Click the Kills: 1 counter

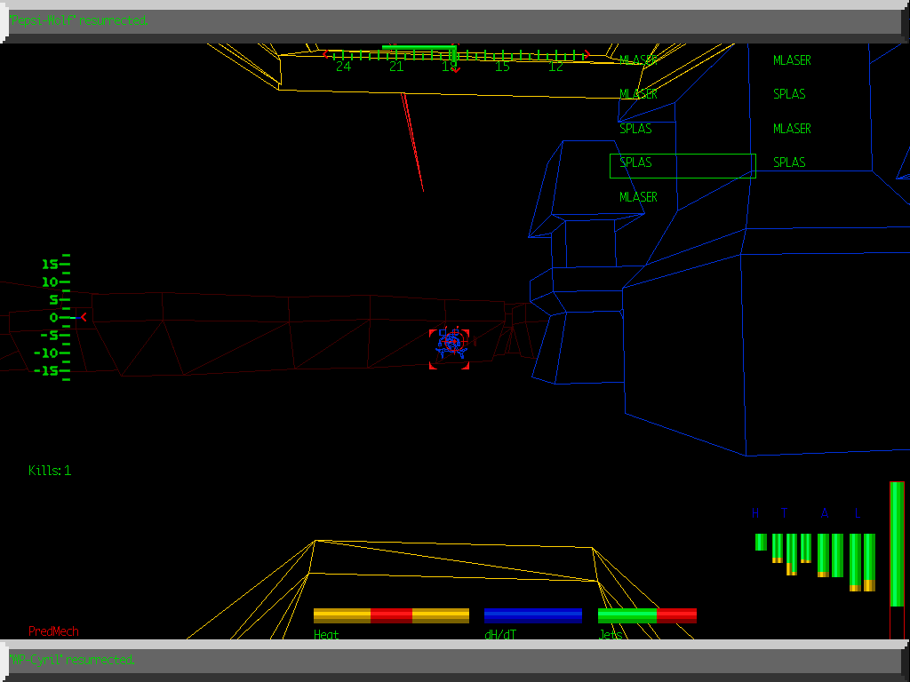pos(50,471)
